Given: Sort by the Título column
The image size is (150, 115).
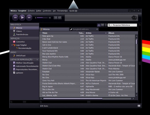Looking at the screenshot, I should pos(58,33).
